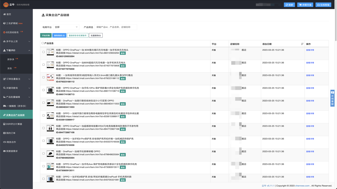This screenshot has height=189, width=337.
Task: Go to 首页 in the sidebar
Action: (x=9, y=14)
